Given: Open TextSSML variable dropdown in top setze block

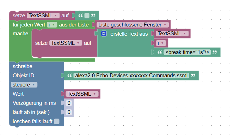Looking at the screenshot, I should point(43,16).
